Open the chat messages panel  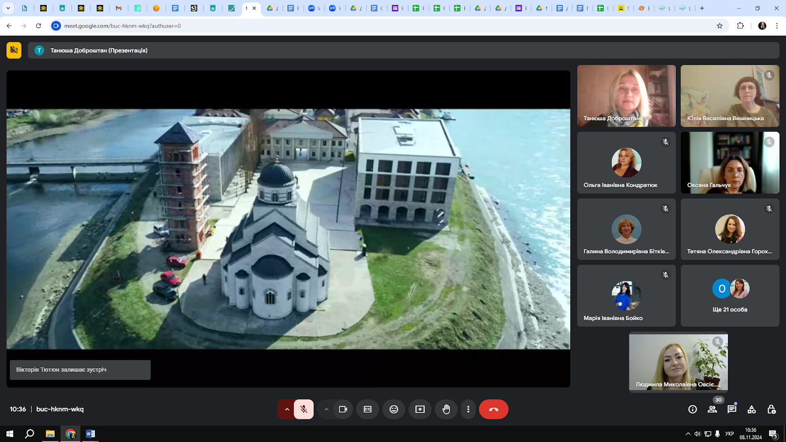(732, 409)
